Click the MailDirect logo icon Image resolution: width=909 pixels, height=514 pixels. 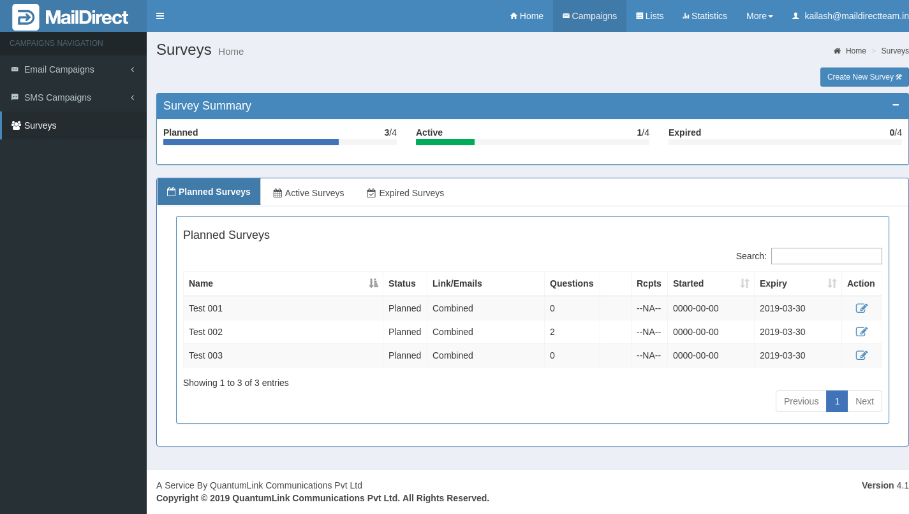point(26,17)
